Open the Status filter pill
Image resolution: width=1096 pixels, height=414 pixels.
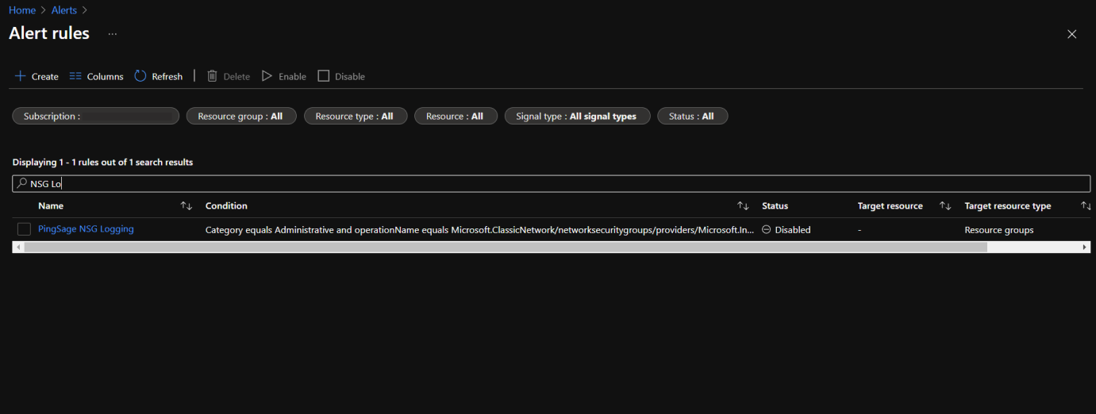(x=691, y=117)
